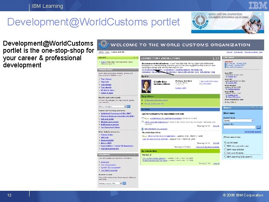Viewport: 269px width, 202px height.
Task: Open the Search type dropdown in BluePages
Action: [x=238, y=120]
